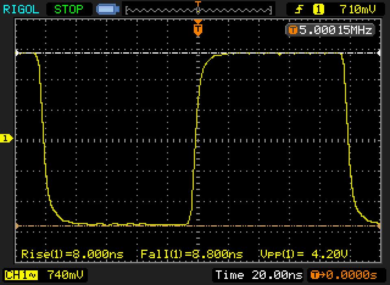
Task: Click the STOP run status indicator
Action: 69,9
